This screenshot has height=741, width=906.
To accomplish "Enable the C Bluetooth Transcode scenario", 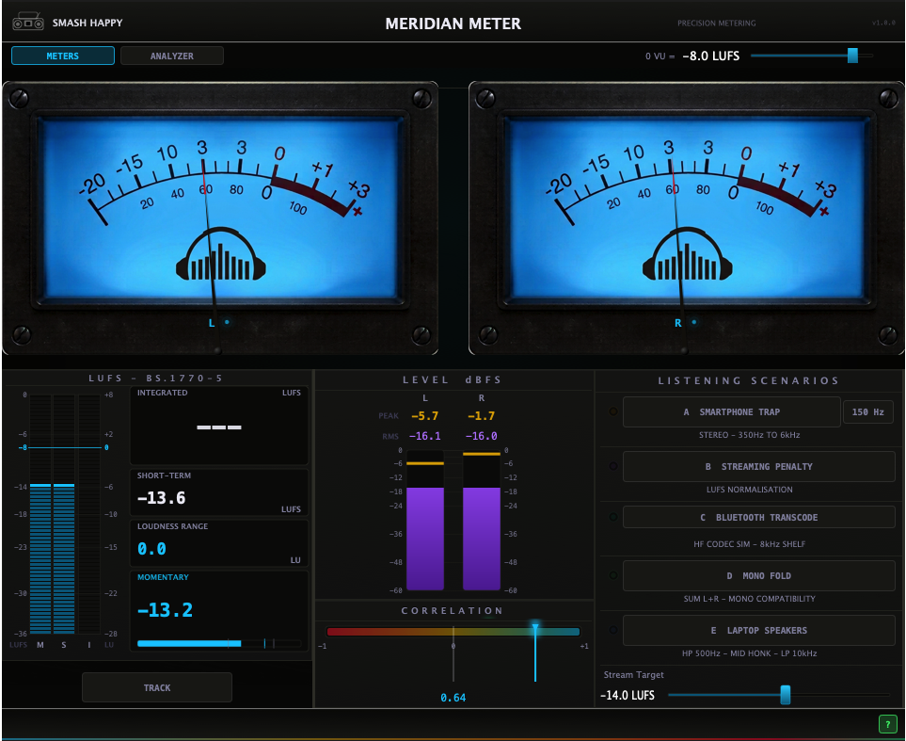I will [758, 517].
